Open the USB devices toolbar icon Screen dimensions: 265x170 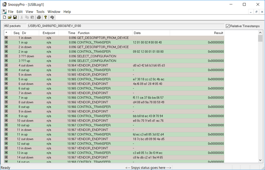52,17
